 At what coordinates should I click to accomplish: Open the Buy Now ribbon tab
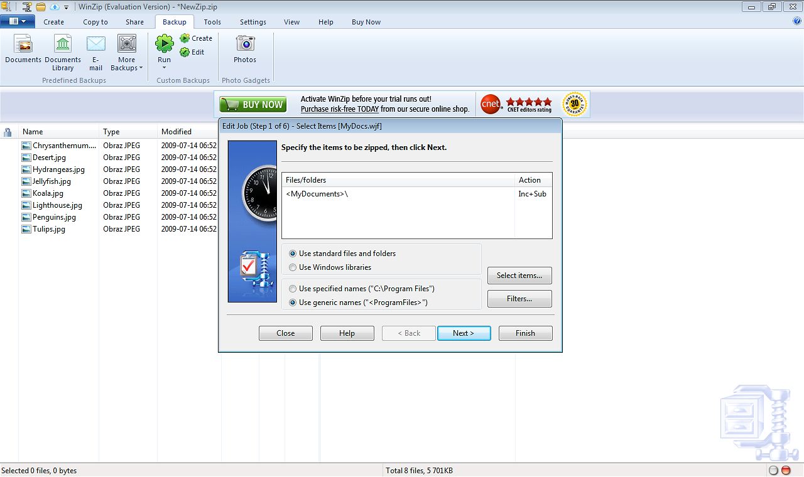pos(366,22)
